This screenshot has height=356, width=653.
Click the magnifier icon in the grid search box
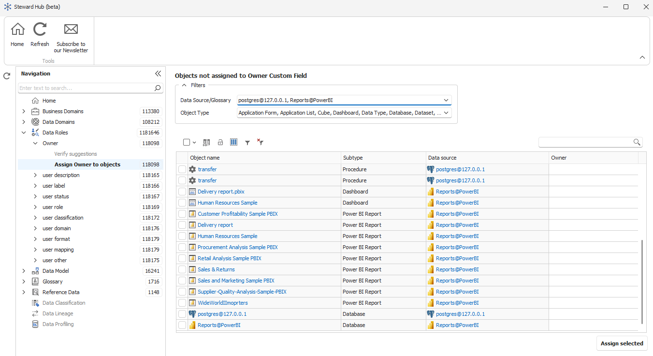637,142
